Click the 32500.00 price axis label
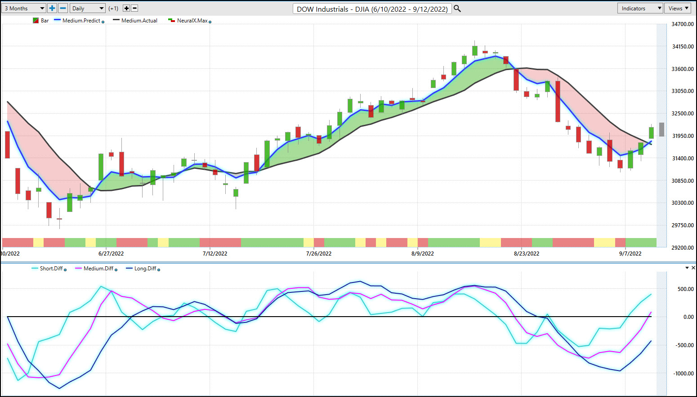 click(683, 114)
